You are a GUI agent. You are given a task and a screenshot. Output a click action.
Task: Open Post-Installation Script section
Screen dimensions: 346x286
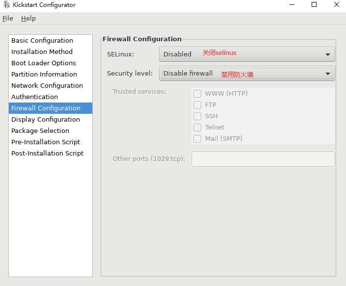point(51,153)
